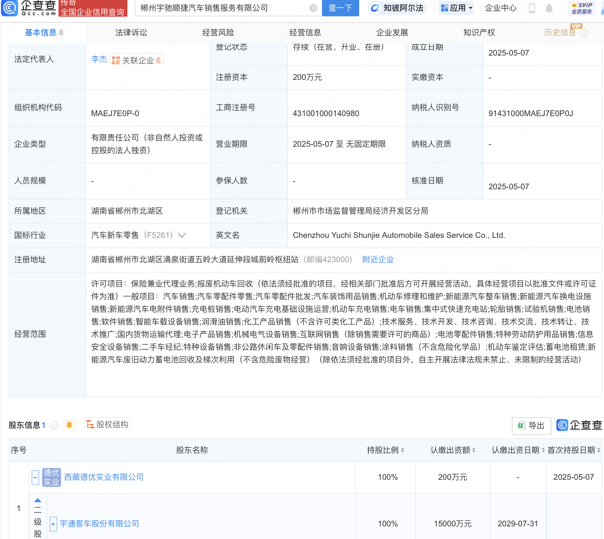
Task: Click info icon next to 股东信息
Action: tap(54, 425)
